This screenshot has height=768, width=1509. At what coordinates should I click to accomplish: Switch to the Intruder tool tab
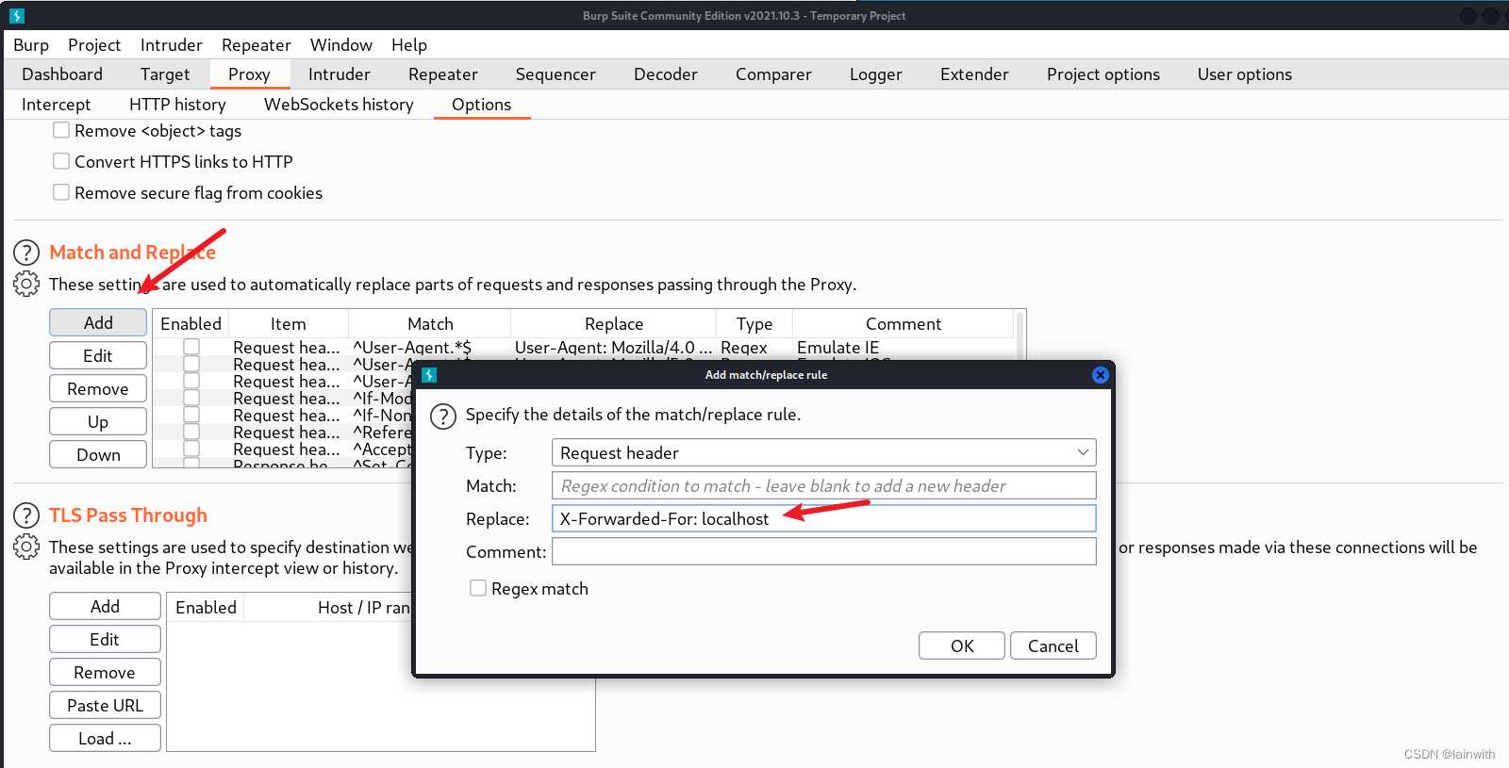point(340,74)
